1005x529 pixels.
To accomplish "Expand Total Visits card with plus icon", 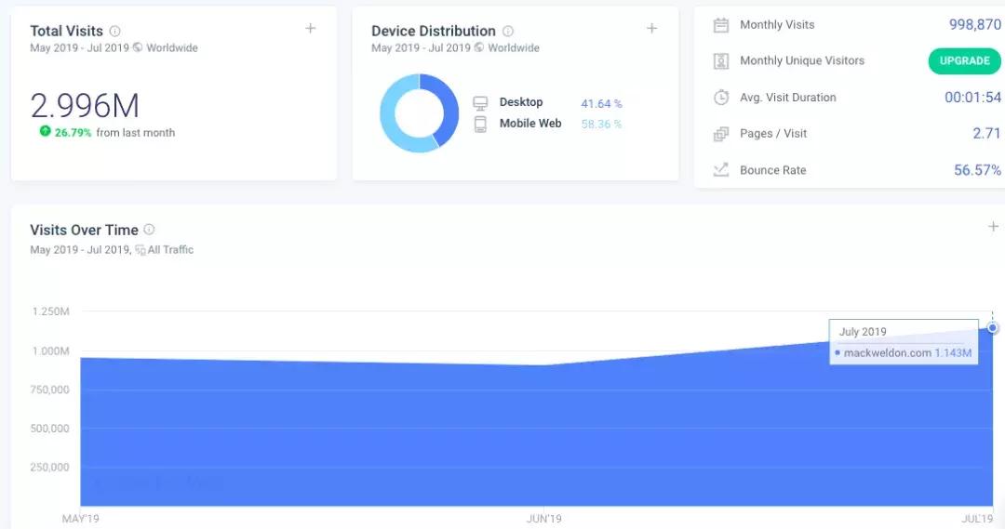I will pos(311,29).
